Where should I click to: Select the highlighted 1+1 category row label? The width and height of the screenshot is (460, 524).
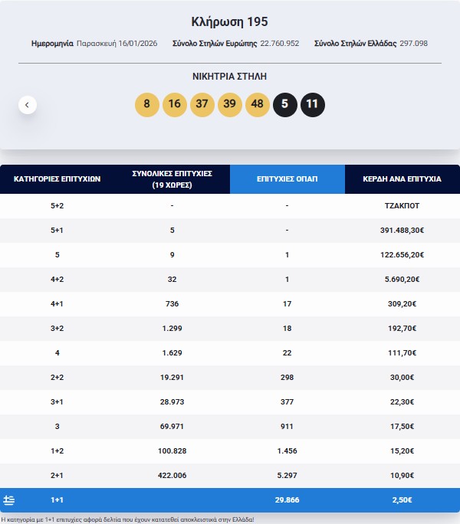(58, 499)
